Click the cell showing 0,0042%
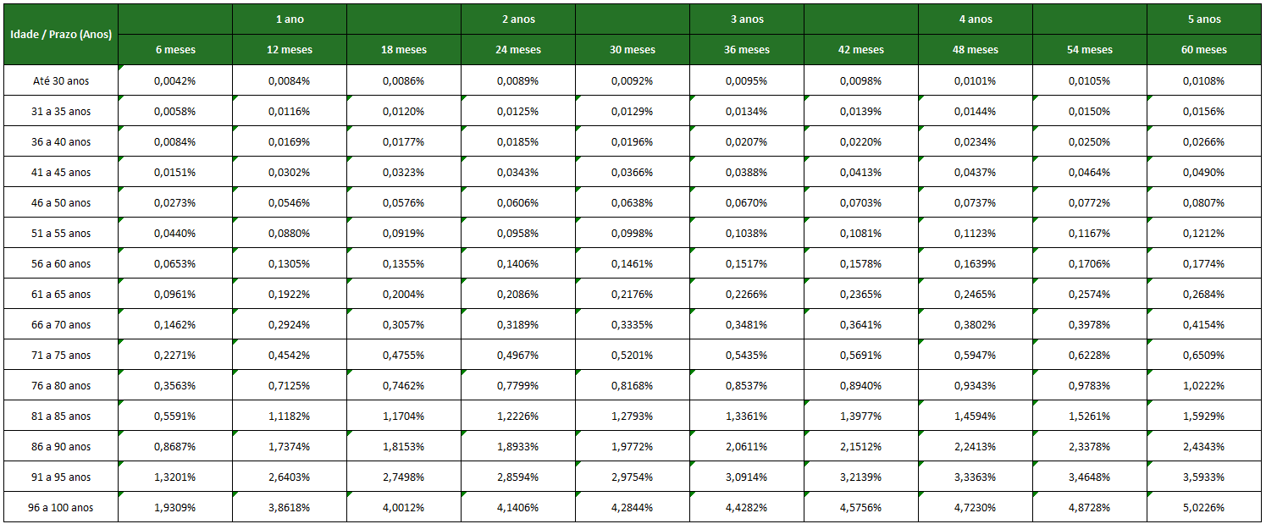 (175, 80)
